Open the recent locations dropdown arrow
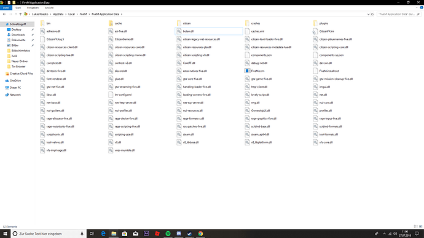The height and width of the screenshot is (238, 424). [x=16, y=14]
